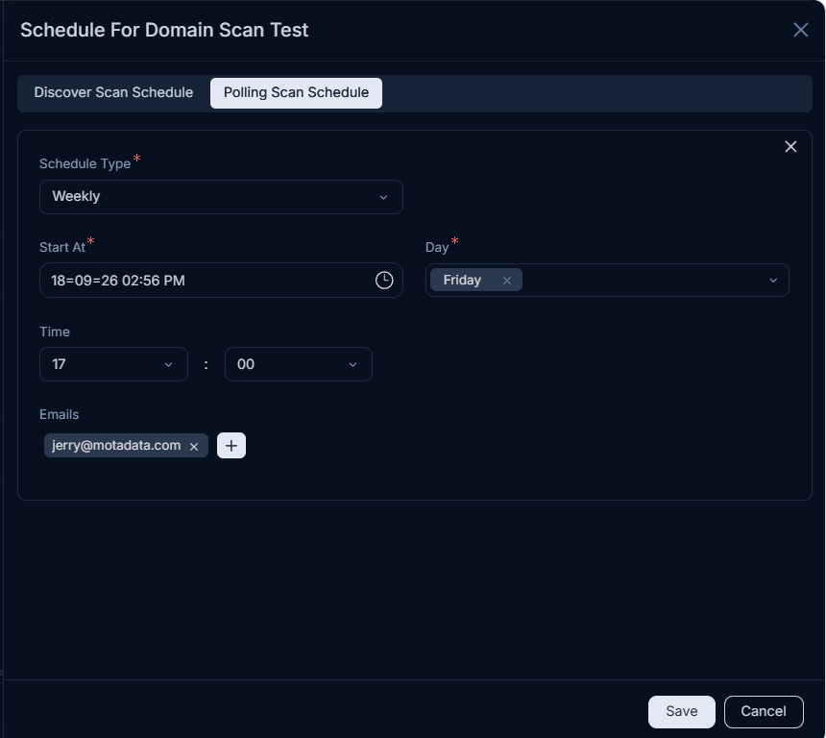Expand the Day dropdown arrow
This screenshot has height=738, width=826.
[773, 281]
